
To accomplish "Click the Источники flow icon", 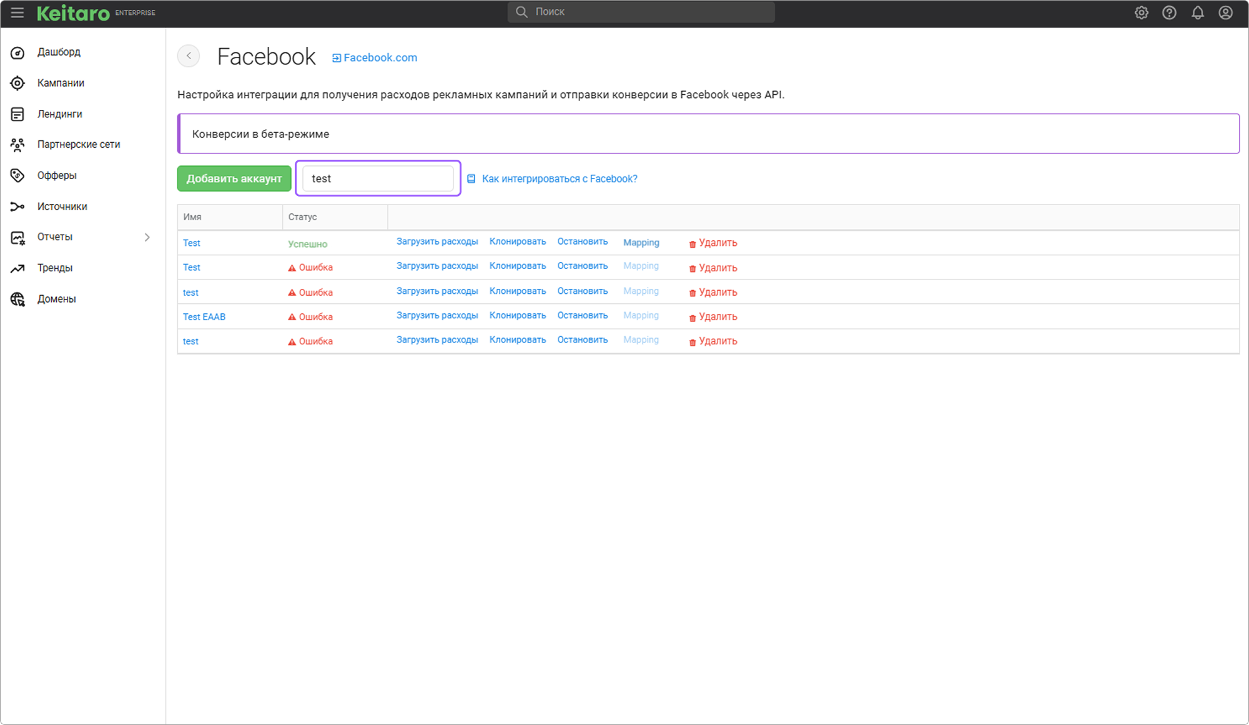I will tap(17, 207).
